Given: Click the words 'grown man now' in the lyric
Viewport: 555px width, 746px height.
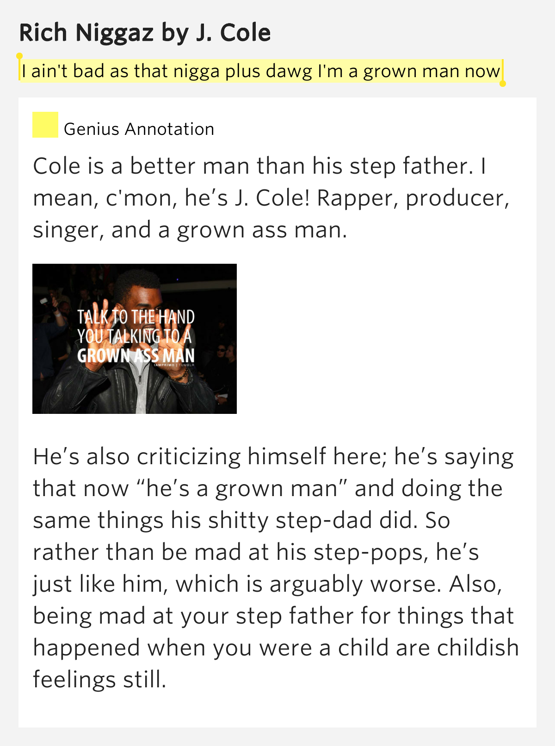Looking at the screenshot, I should point(432,71).
